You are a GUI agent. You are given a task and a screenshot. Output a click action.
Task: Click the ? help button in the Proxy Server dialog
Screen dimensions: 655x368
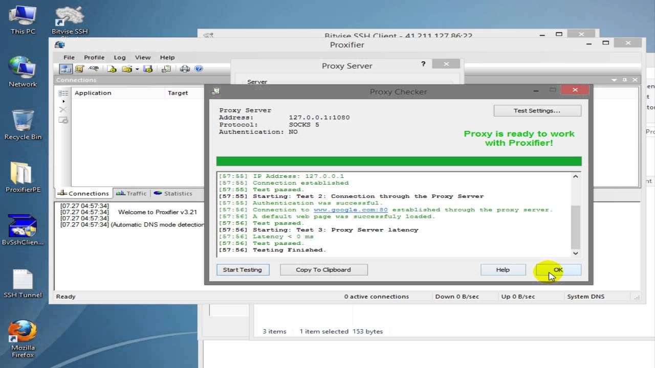423,64
